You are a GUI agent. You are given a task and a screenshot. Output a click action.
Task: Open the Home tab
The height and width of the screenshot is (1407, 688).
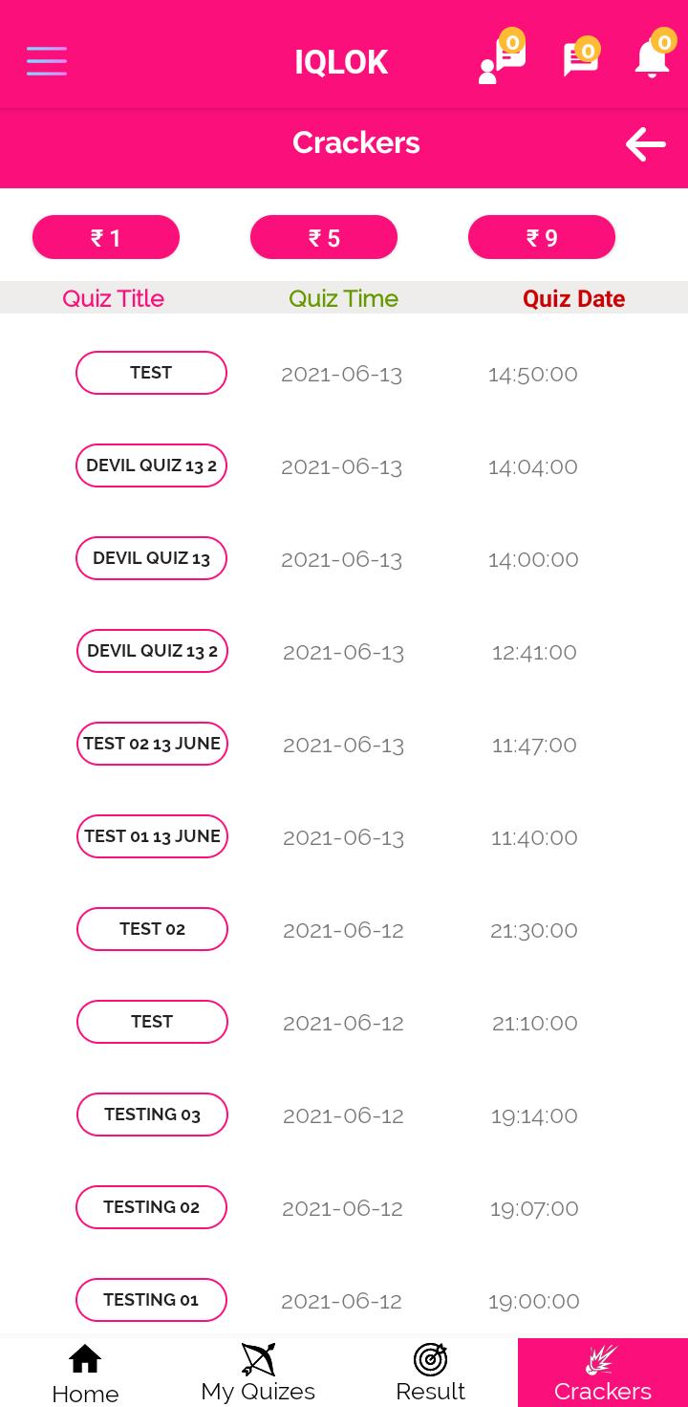click(x=85, y=1373)
